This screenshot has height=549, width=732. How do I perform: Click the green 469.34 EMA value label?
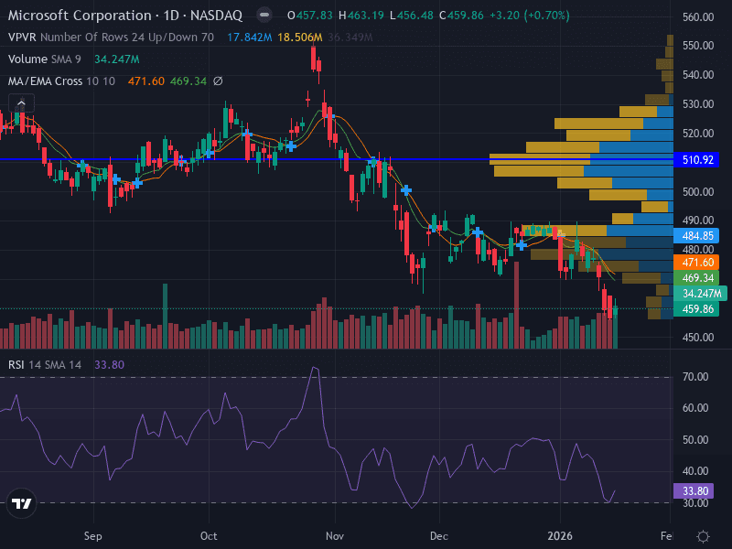coord(697,278)
